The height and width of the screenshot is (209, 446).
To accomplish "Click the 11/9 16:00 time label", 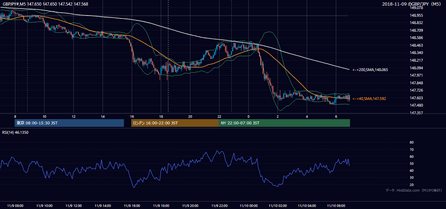I will pyautogui.click(x=132, y=206).
